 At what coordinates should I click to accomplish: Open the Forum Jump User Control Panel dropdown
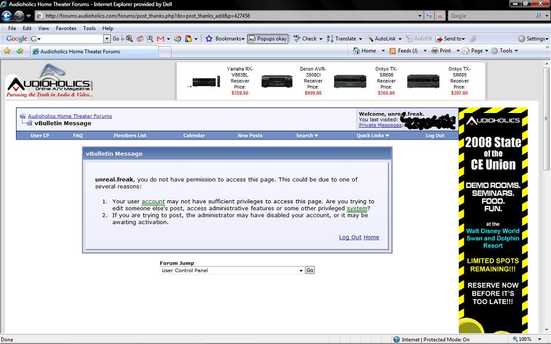point(232,270)
